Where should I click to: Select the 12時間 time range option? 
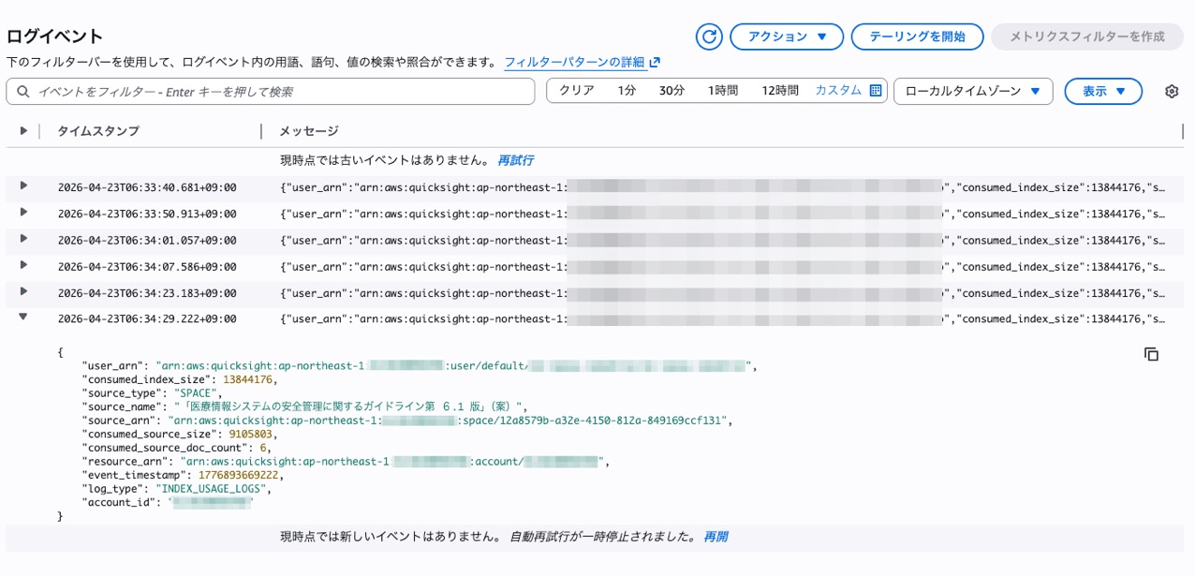[x=779, y=91]
